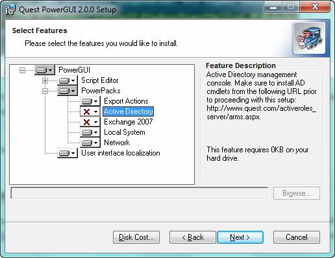Image resolution: width=335 pixels, height=258 pixels.
Task: Select the Active Directory feature label
Action: [129, 111]
